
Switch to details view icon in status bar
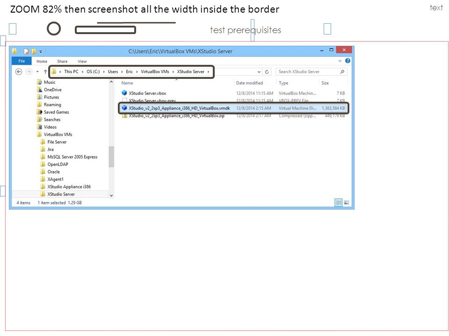click(x=339, y=203)
